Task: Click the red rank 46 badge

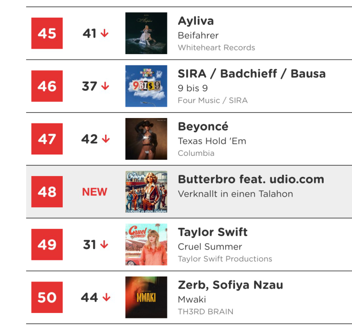Action: tap(47, 86)
